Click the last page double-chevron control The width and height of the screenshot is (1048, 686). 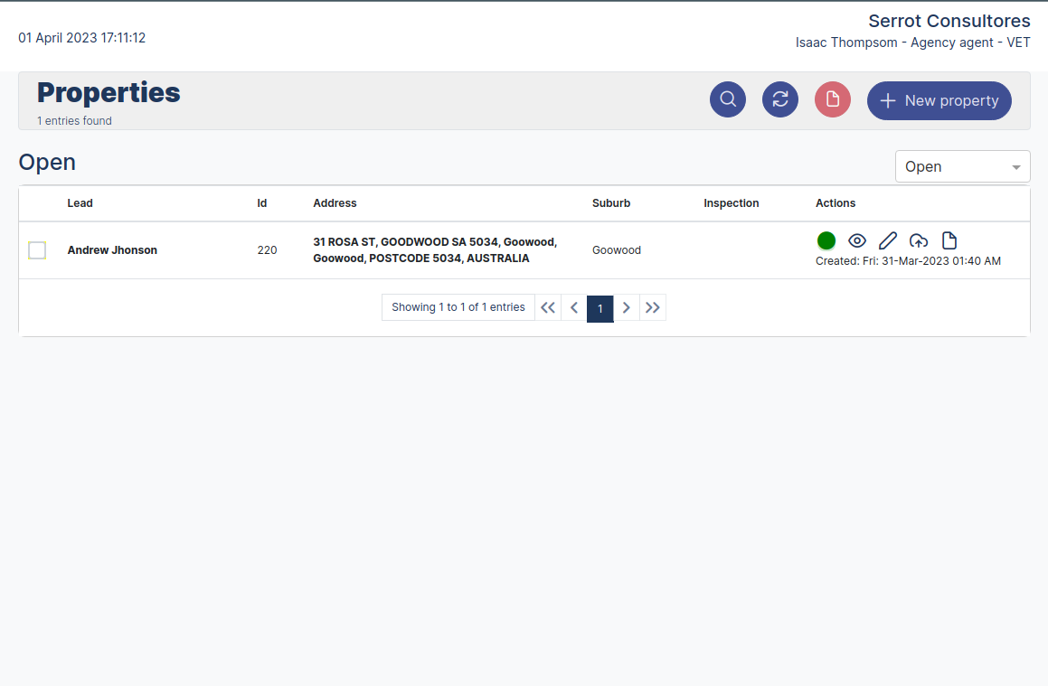click(x=653, y=308)
